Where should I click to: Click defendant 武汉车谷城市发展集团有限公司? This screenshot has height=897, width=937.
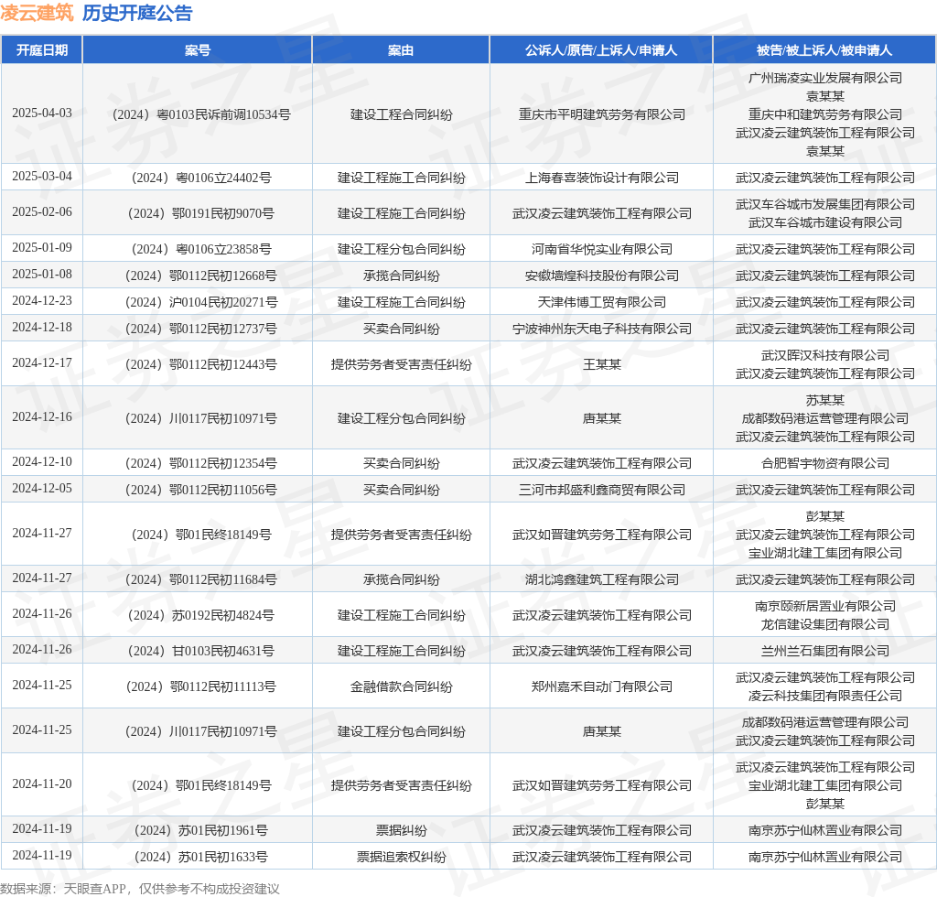point(825,204)
